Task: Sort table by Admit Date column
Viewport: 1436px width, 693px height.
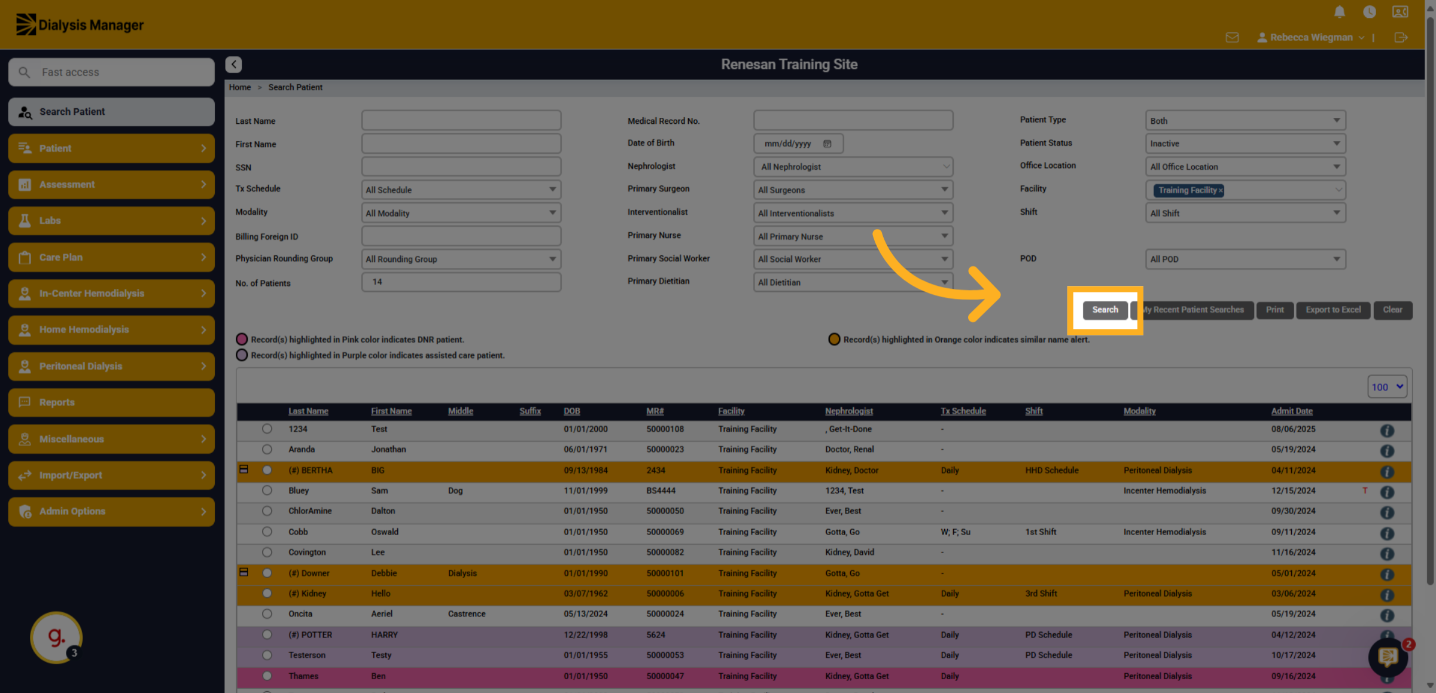Action: pyautogui.click(x=1292, y=411)
